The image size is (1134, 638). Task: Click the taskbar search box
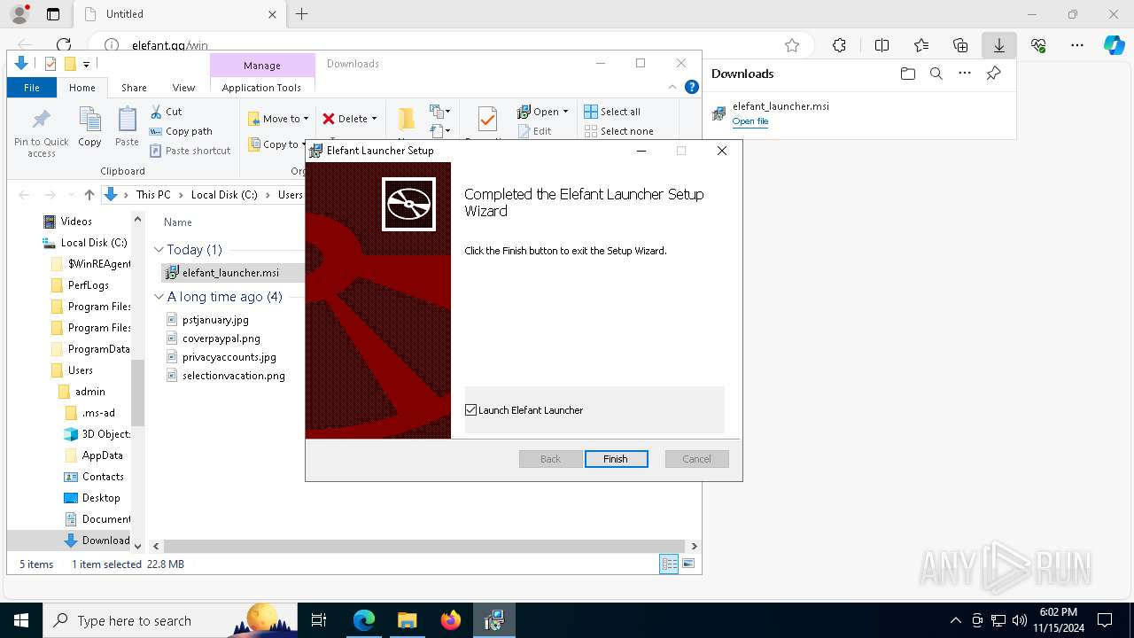(171, 620)
